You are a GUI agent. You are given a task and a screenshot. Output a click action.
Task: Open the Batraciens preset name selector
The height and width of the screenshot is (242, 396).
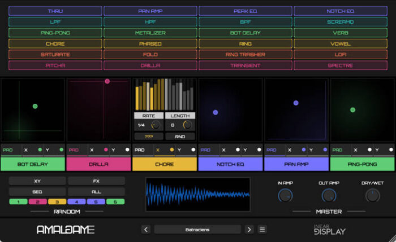pyautogui.click(x=197, y=230)
